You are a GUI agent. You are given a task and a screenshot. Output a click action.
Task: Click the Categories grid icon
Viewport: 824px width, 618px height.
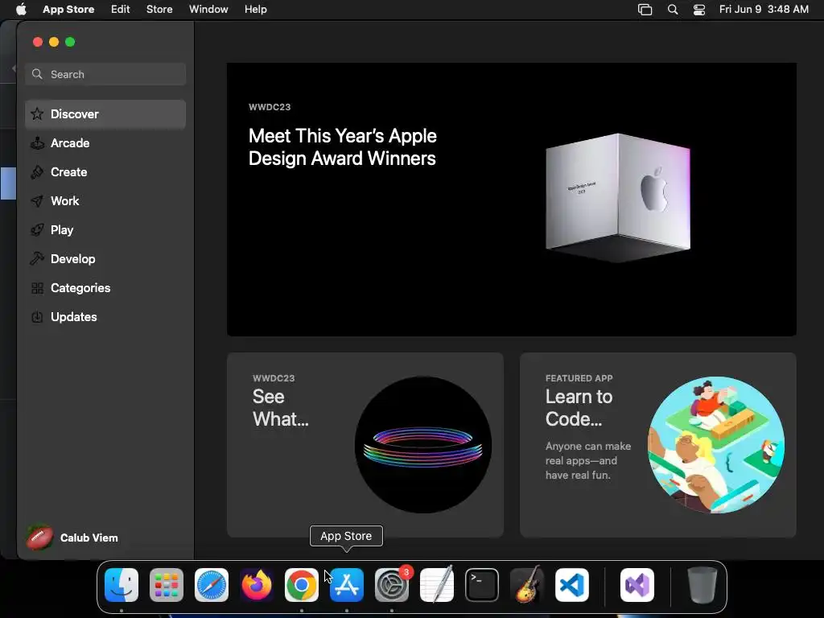pos(37,288)
